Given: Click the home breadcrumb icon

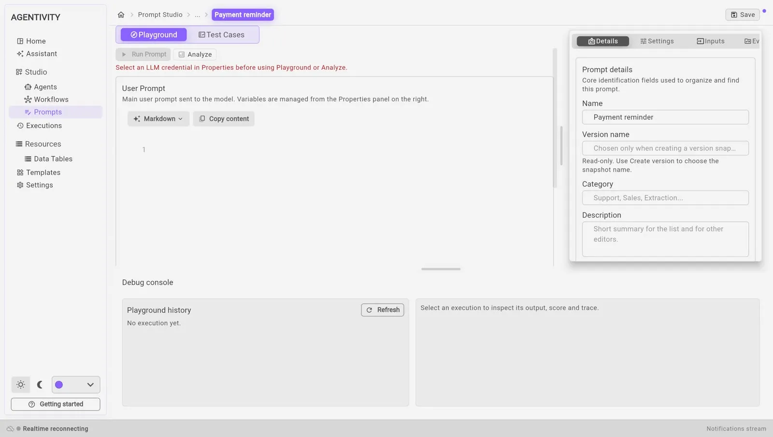Looking at the screenshot, I should (121, 15).
